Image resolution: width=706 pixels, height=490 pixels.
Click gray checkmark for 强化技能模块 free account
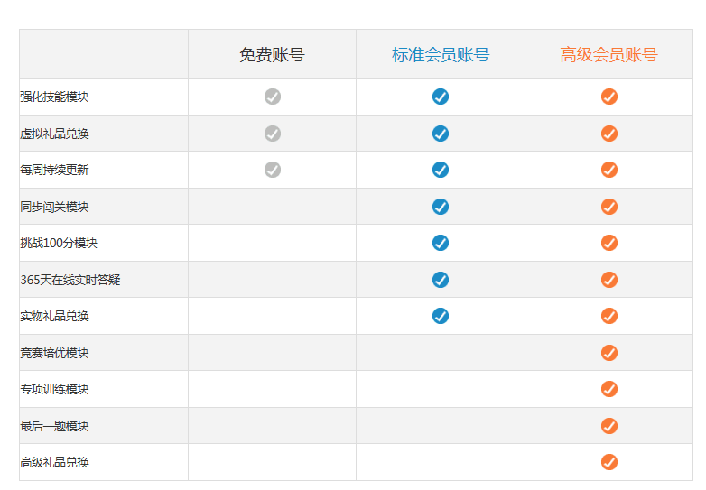point(273,97)
